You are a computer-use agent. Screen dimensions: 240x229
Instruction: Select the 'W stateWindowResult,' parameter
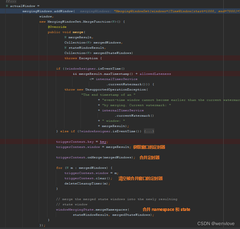(85, 48)
